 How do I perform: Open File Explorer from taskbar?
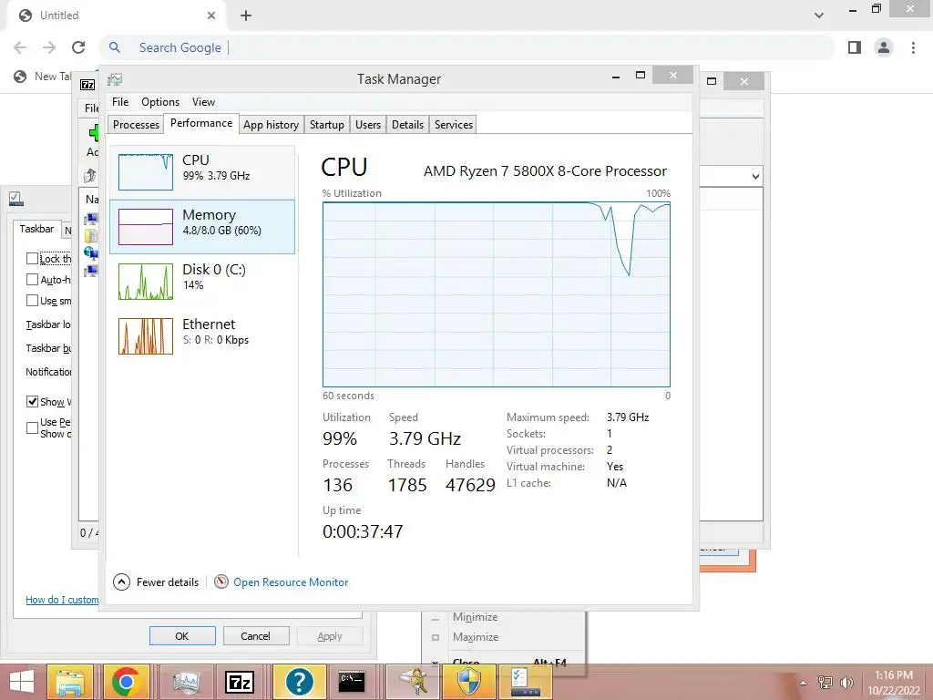(x=69, y=682)
